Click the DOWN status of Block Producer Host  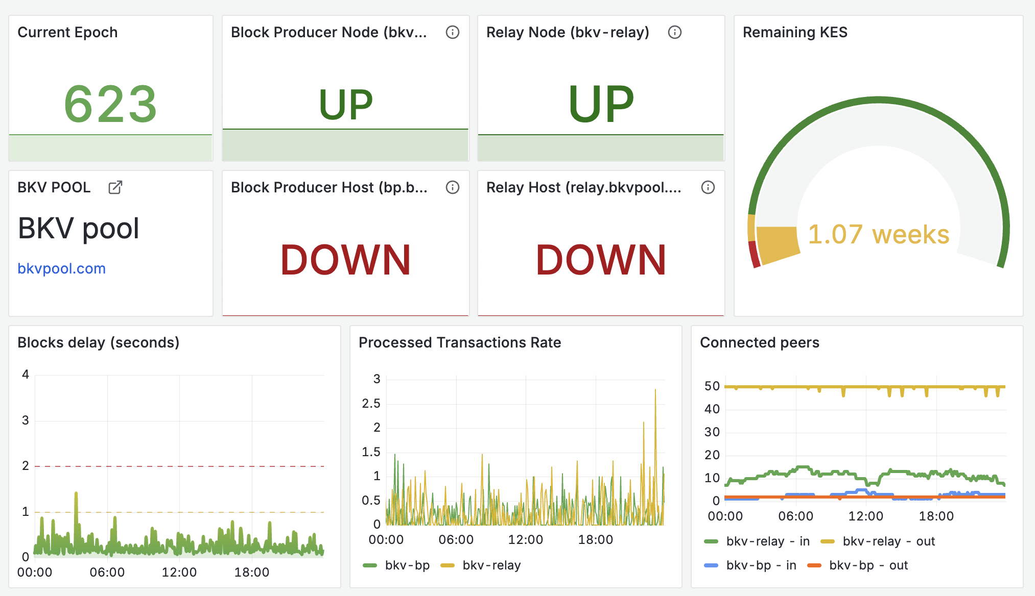coord(345,259)
